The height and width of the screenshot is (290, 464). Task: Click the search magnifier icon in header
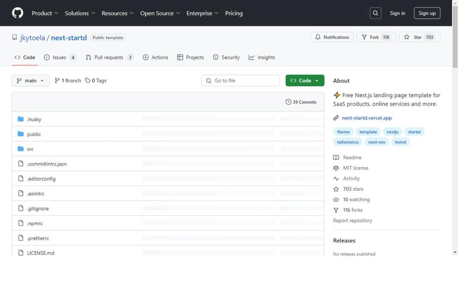(x=375, y=13)
